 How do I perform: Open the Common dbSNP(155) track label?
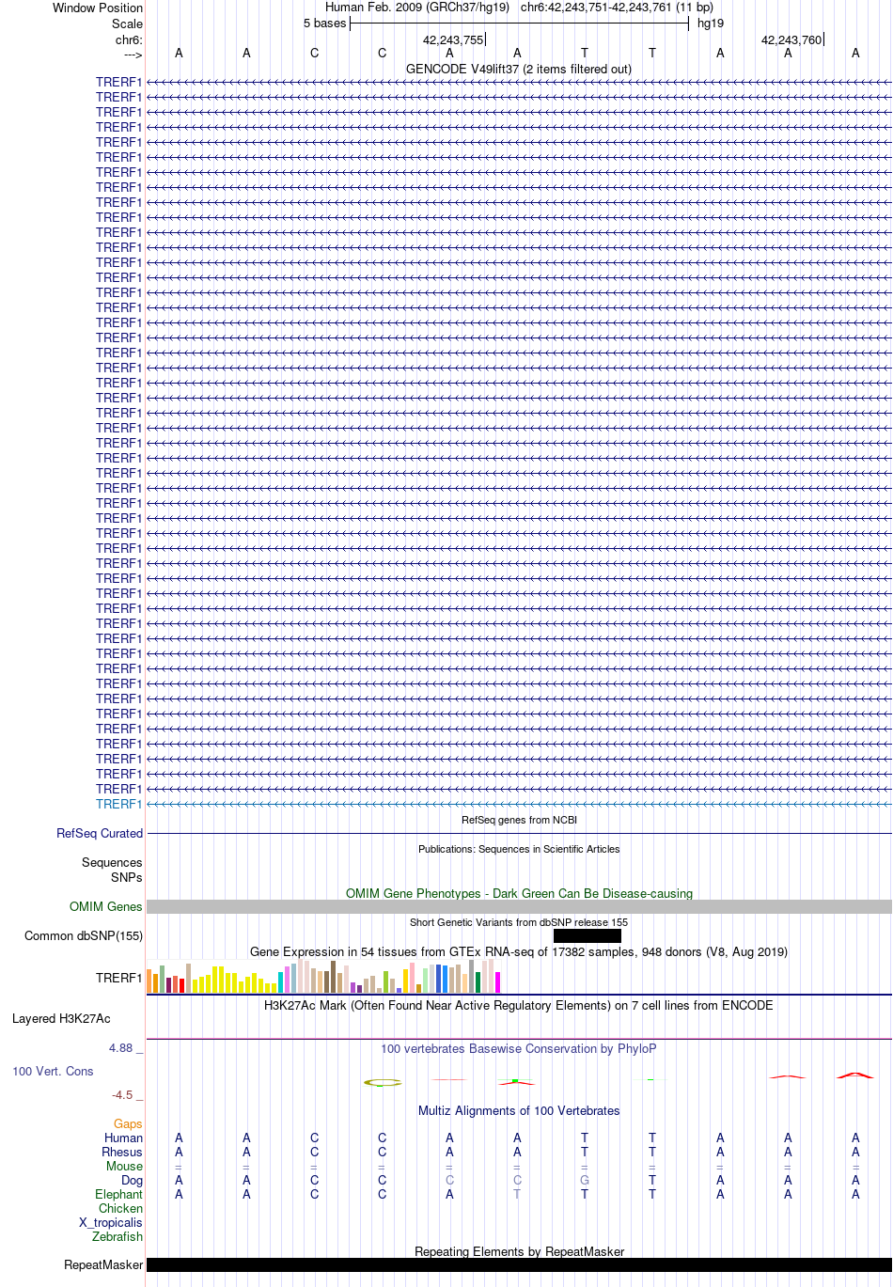[84, 935]
